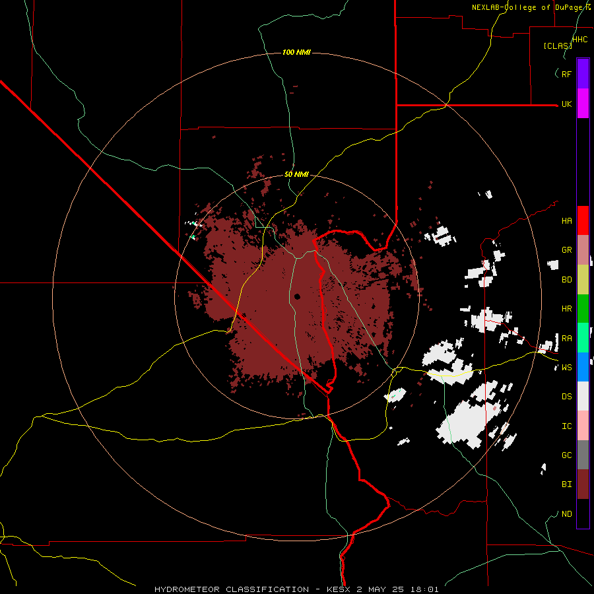The height and width of the screenshot is (594, 594).
Task: Select the BD legend label
Action: click(x=566, y=280)
